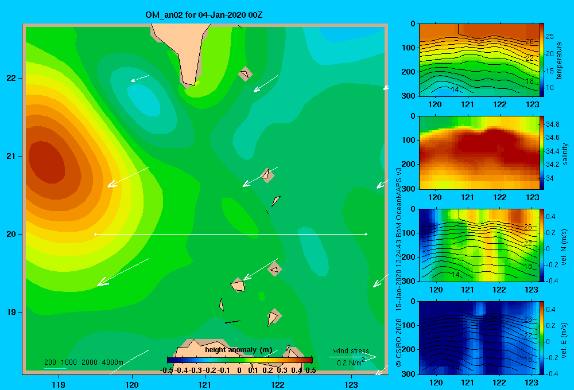Click the vel. E color scale bar
The image size is (574, 390).
click(x=542, y=338)
